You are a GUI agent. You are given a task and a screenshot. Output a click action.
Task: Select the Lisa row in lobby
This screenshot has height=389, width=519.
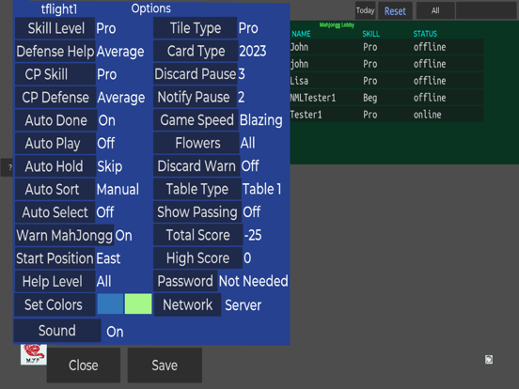(386, 81)
